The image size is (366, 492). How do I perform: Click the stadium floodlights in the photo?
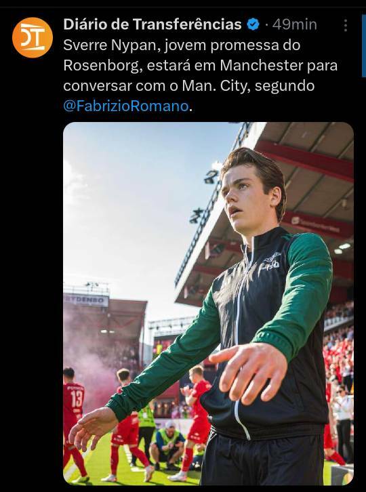coord(211,177)
